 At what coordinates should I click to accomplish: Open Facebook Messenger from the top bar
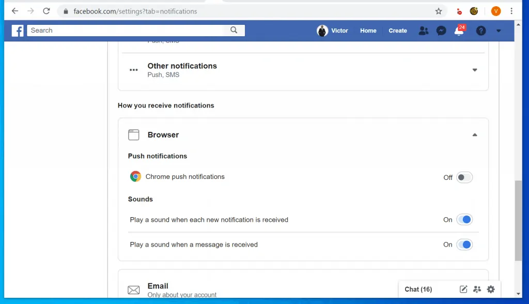pyautogui.click(x=441, y=31)
